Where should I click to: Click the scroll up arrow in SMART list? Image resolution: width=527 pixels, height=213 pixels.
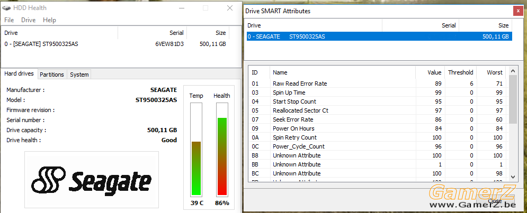(513, 71)
